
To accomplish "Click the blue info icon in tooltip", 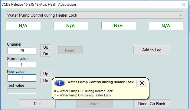I will click(x=60, y=83).
